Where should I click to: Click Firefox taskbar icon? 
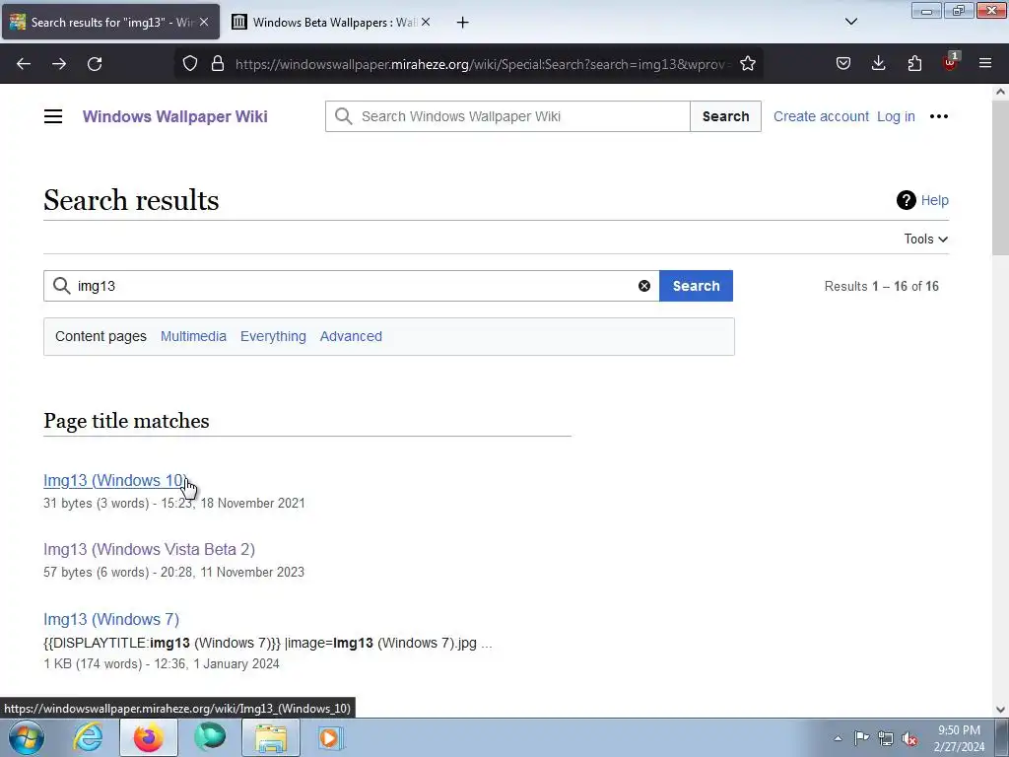[149, 737]
